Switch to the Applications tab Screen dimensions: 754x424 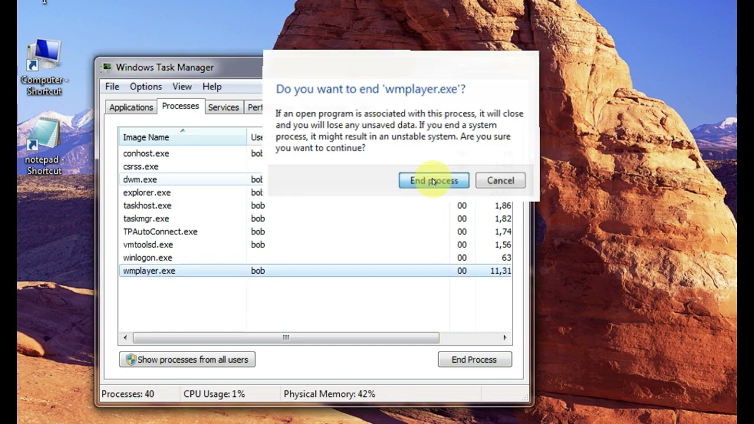pyautogui.click(x=131, y=107)
